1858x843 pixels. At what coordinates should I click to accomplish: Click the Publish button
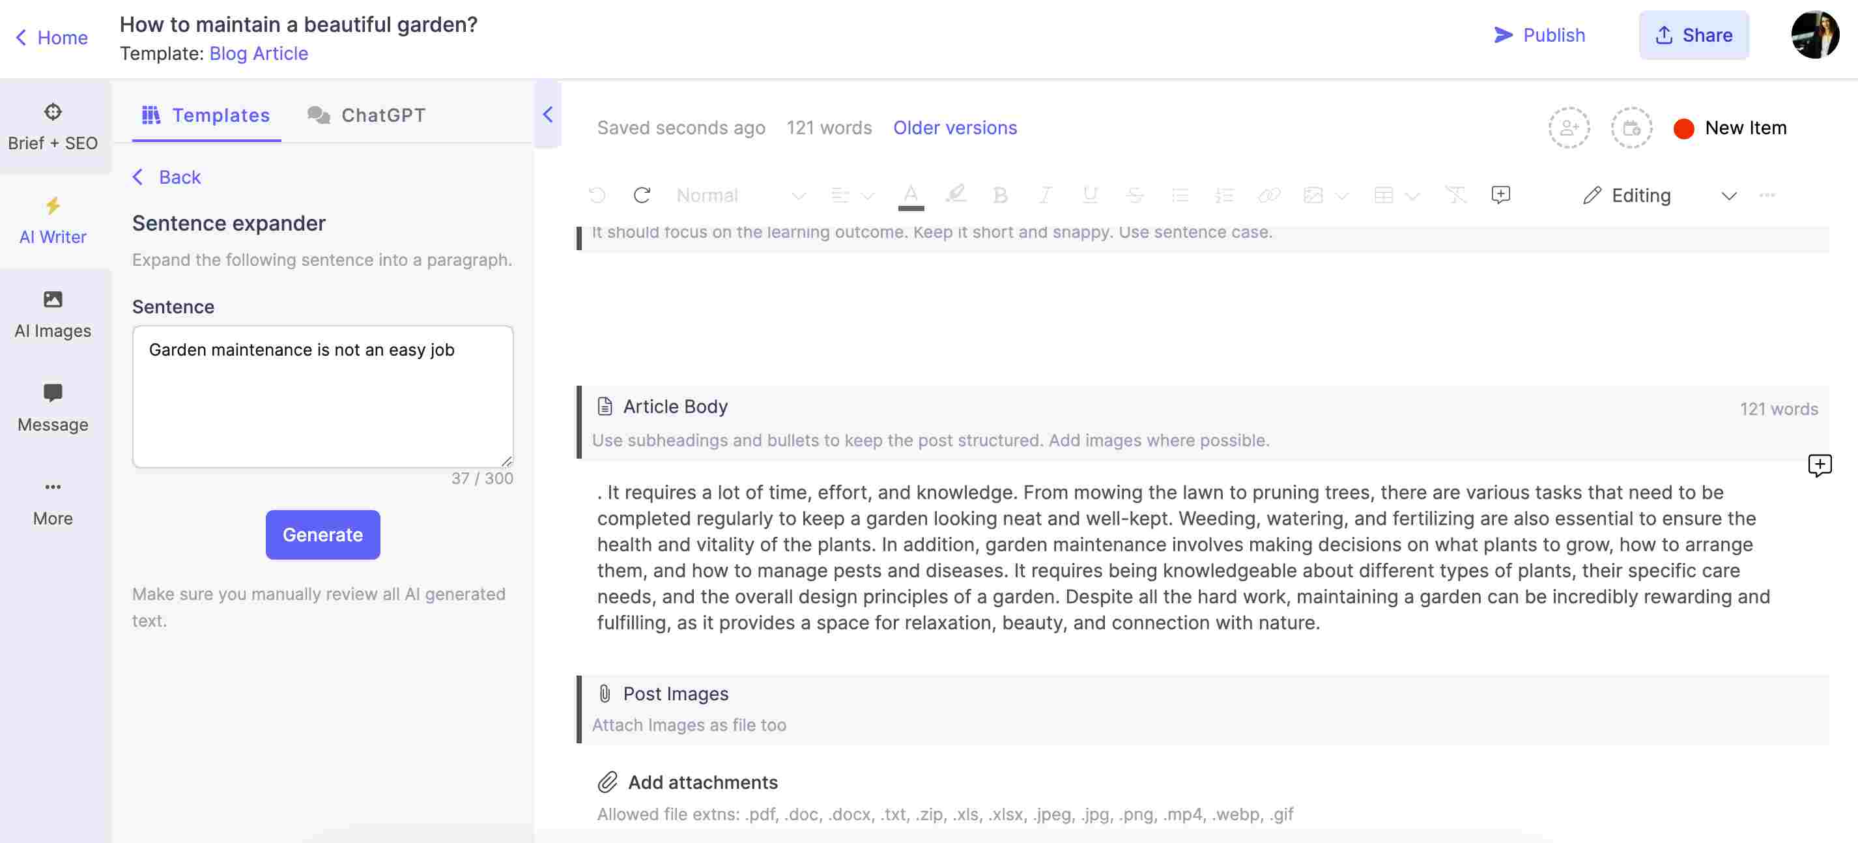(1539, 35)
